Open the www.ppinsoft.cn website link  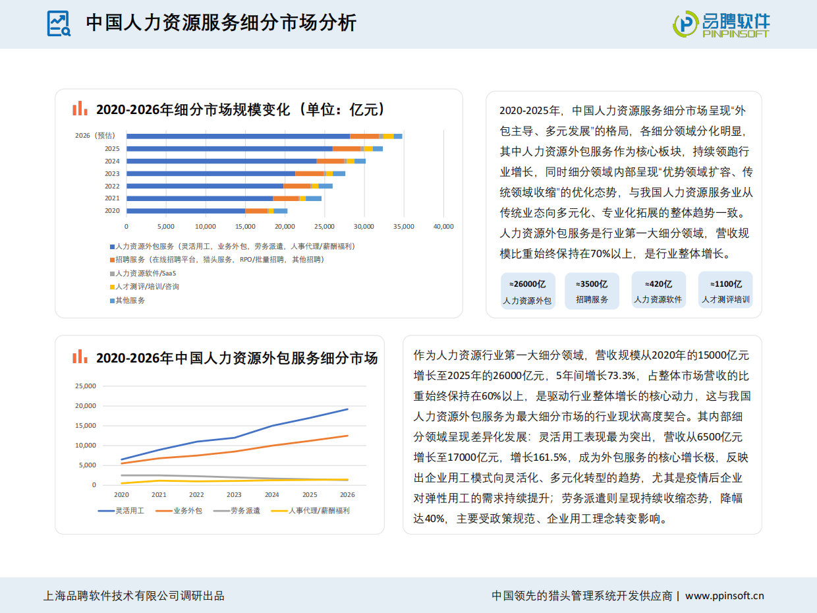(725, 596)
